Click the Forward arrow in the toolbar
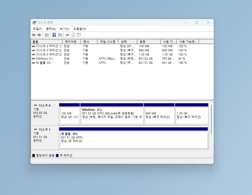 [x=39, y=35]
